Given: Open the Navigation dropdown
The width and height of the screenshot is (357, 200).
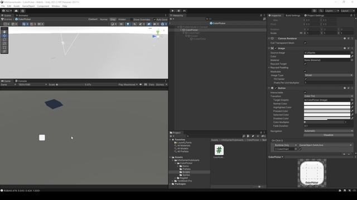Looking at the screenshot, I should click(x=329, y=131).
